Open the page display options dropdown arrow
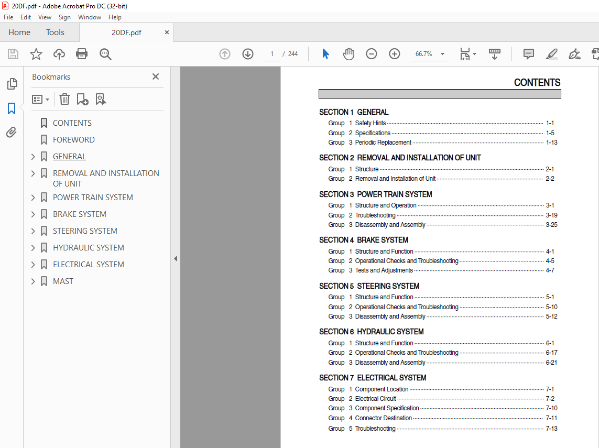The image size is (599, 448). click(x=474, y=54)
